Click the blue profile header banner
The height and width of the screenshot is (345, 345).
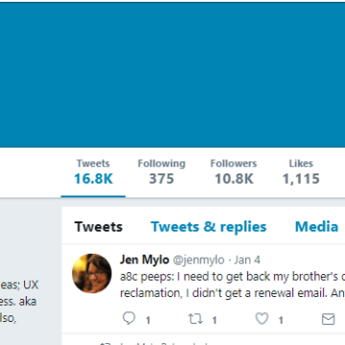pyautogui.click(x=172, y=75)
